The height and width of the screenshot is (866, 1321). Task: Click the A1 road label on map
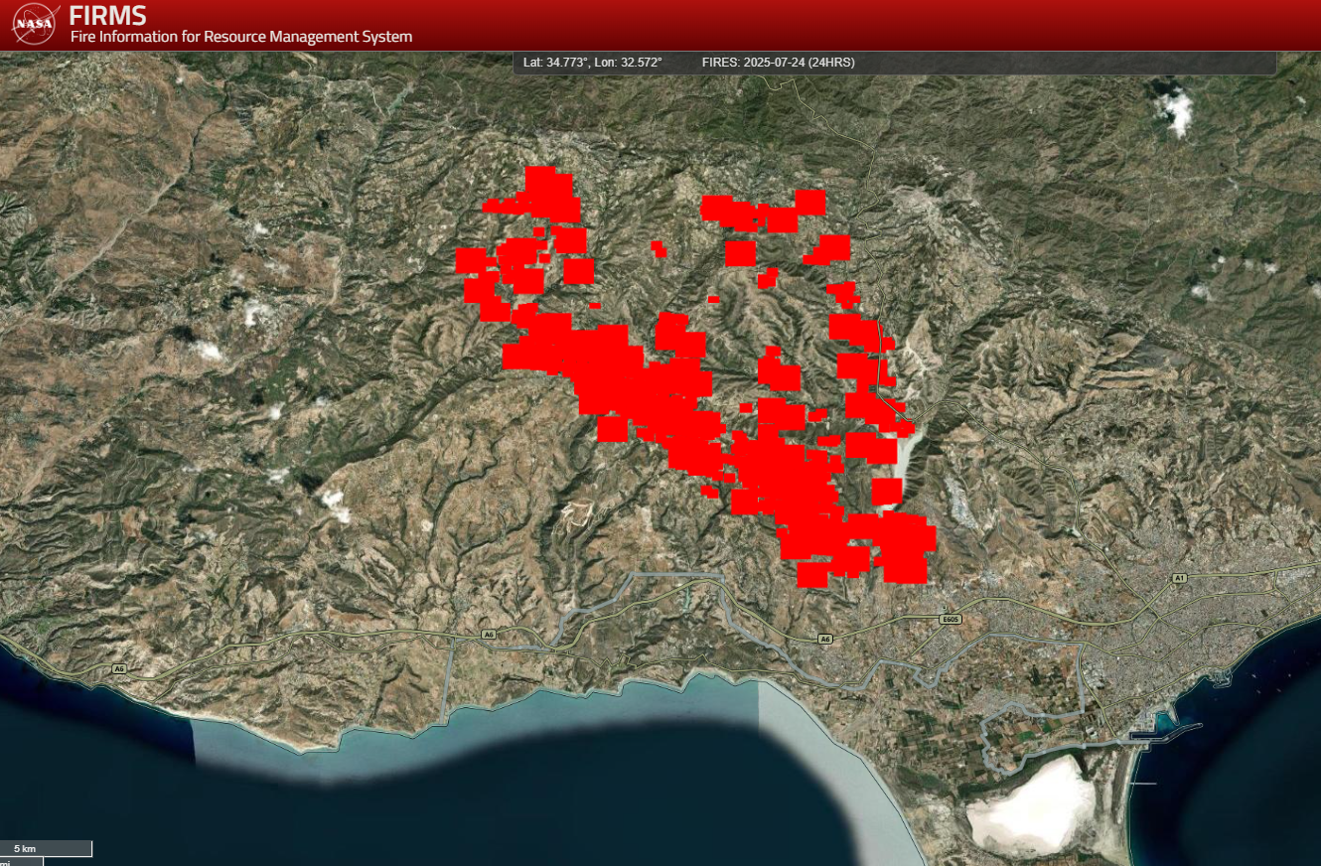(x=1179, y=577)
